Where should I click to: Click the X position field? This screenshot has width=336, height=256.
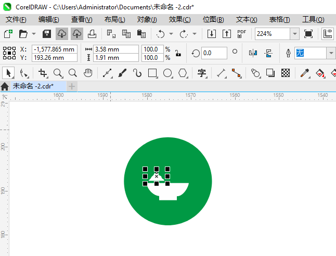[55, 49]
